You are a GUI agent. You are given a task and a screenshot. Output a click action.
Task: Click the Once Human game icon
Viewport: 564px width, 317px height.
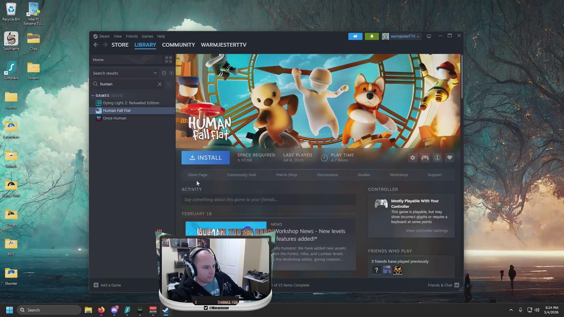[x=99, y=118]
